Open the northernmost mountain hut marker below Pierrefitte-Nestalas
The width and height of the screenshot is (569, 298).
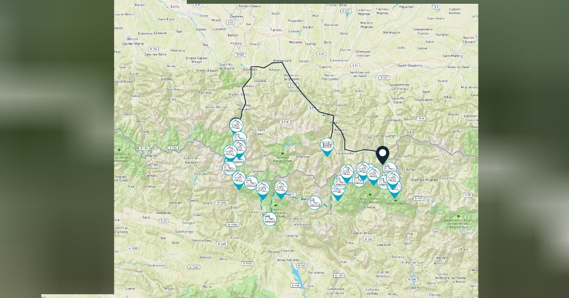pyautogui.click(x=236, y=125)
